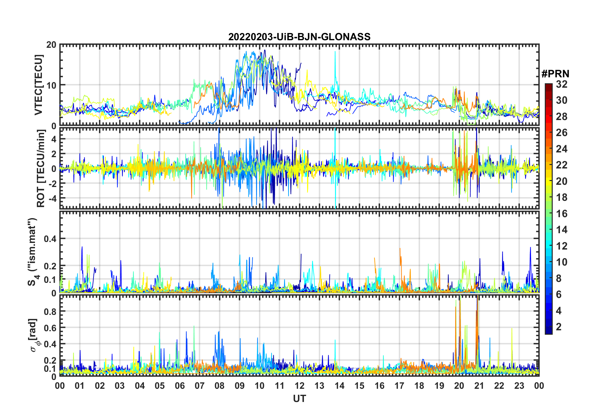Click x-axis hour label 03
Image resolution: width=599 pixels, height=418 pixels.
pyautogui.click(x=120, y=386)
